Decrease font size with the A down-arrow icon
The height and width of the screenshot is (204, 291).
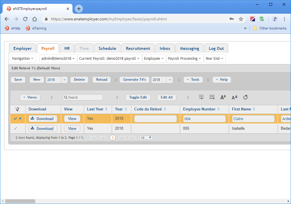click(235, 97)
